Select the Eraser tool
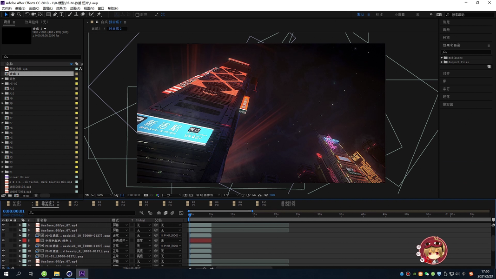The height and width of the screenshot is (279, 496). [83, 14]
